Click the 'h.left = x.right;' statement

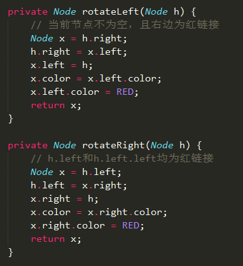[79, 186]
